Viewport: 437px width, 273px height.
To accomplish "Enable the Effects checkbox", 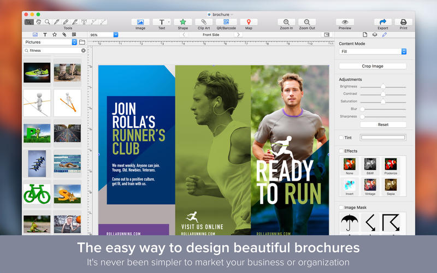I will click(x=341, y=151).
